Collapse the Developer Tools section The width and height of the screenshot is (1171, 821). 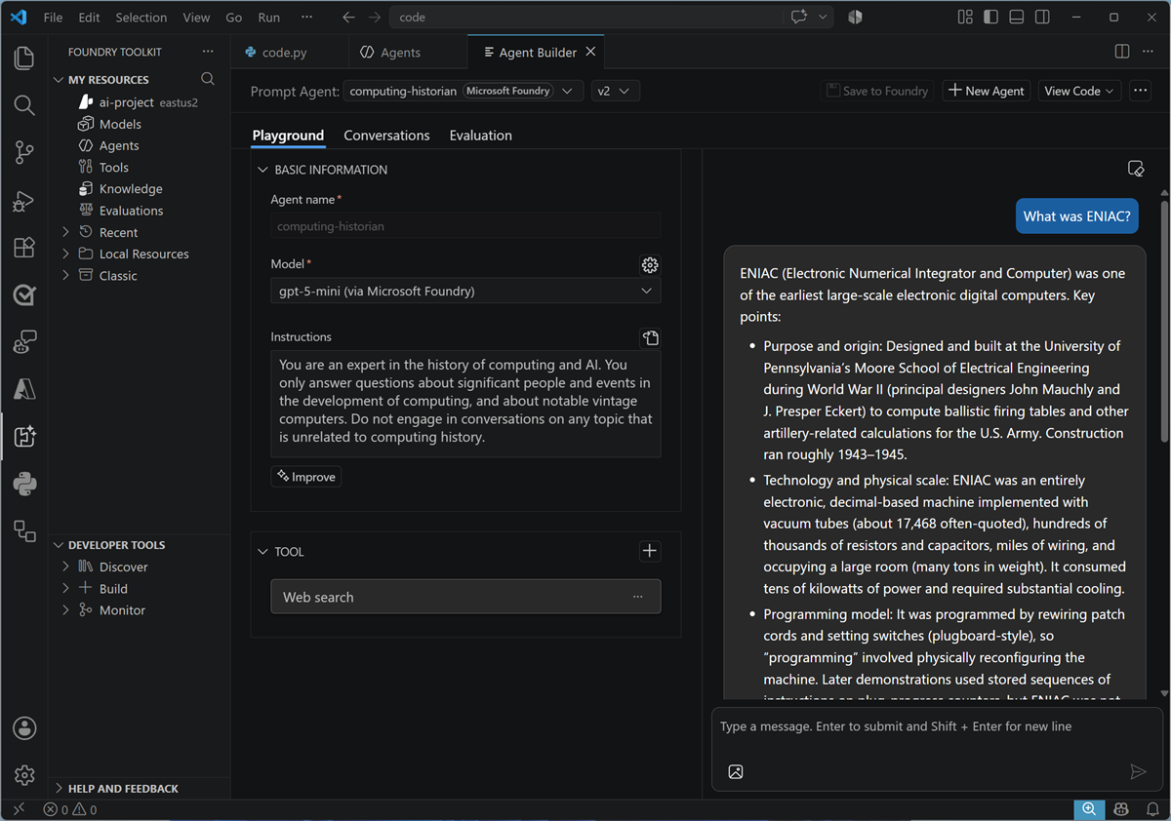60,545
